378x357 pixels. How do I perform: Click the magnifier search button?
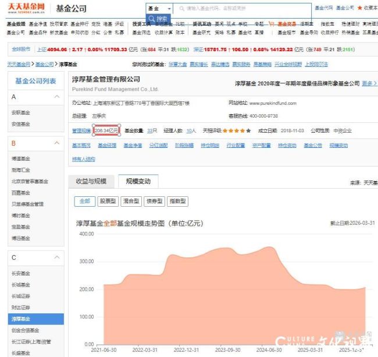158,19
